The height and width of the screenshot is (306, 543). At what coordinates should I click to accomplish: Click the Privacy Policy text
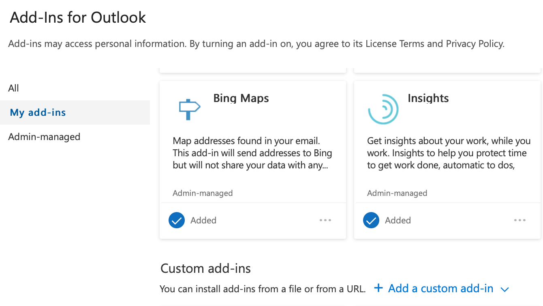pos(475,43)
